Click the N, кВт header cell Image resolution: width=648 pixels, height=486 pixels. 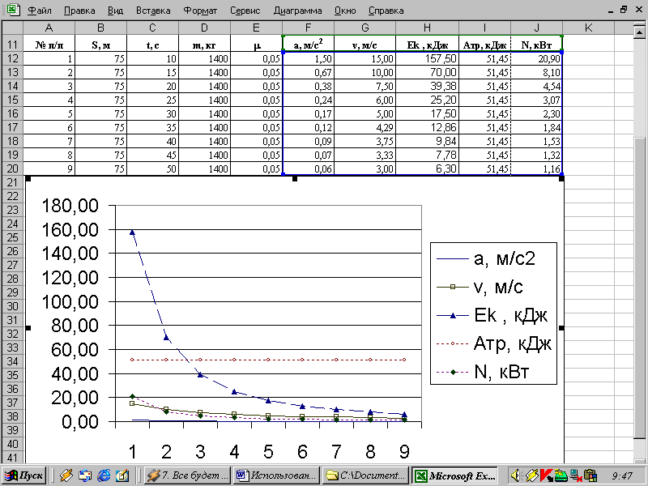[536, 45]
